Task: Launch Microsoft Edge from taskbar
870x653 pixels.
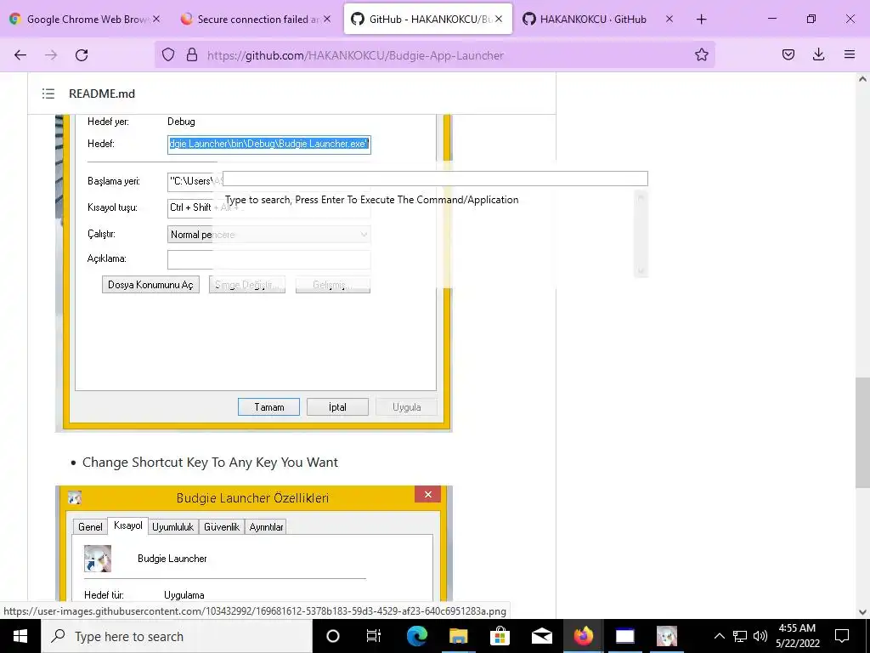Action: pos(416,636)
